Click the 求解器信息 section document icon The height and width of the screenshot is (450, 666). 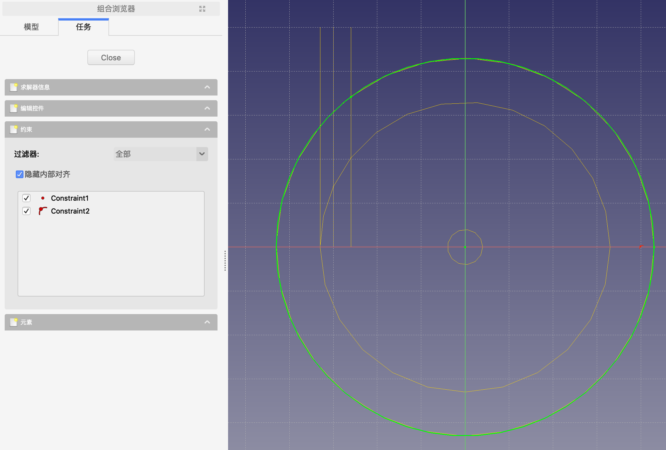pos(13,87)
